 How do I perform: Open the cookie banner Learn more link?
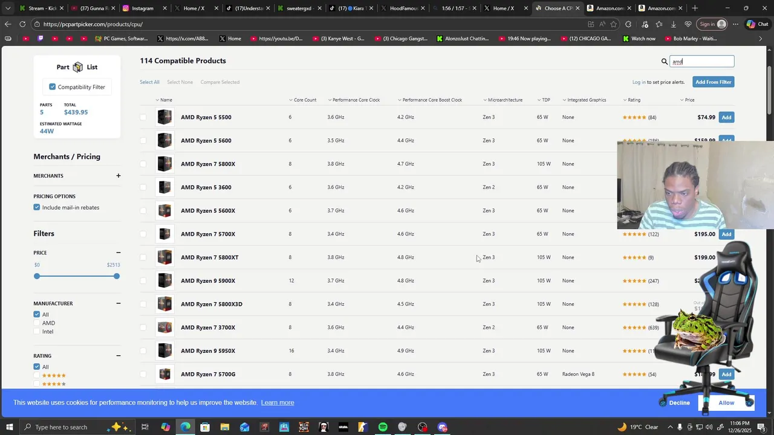pos(278,403)
